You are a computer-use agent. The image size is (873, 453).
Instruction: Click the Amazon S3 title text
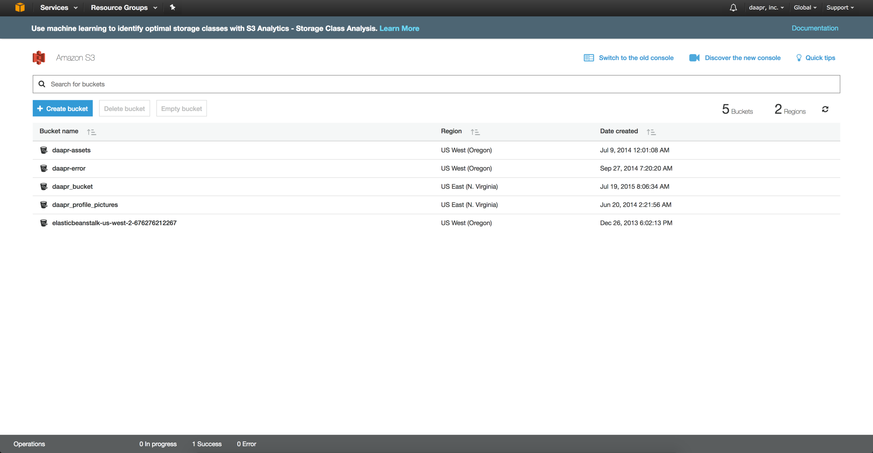tap(75, 58)
